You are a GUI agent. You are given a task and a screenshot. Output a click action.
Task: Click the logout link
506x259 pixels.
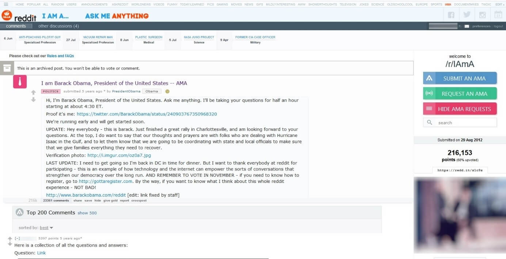[x=498, y=26]
